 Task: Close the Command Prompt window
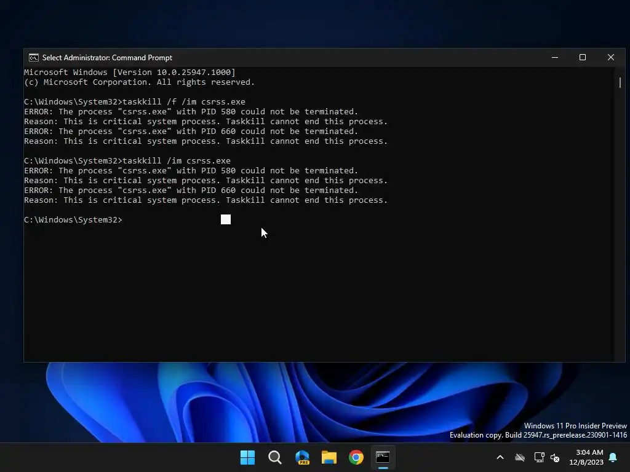[x=611, y=57]
